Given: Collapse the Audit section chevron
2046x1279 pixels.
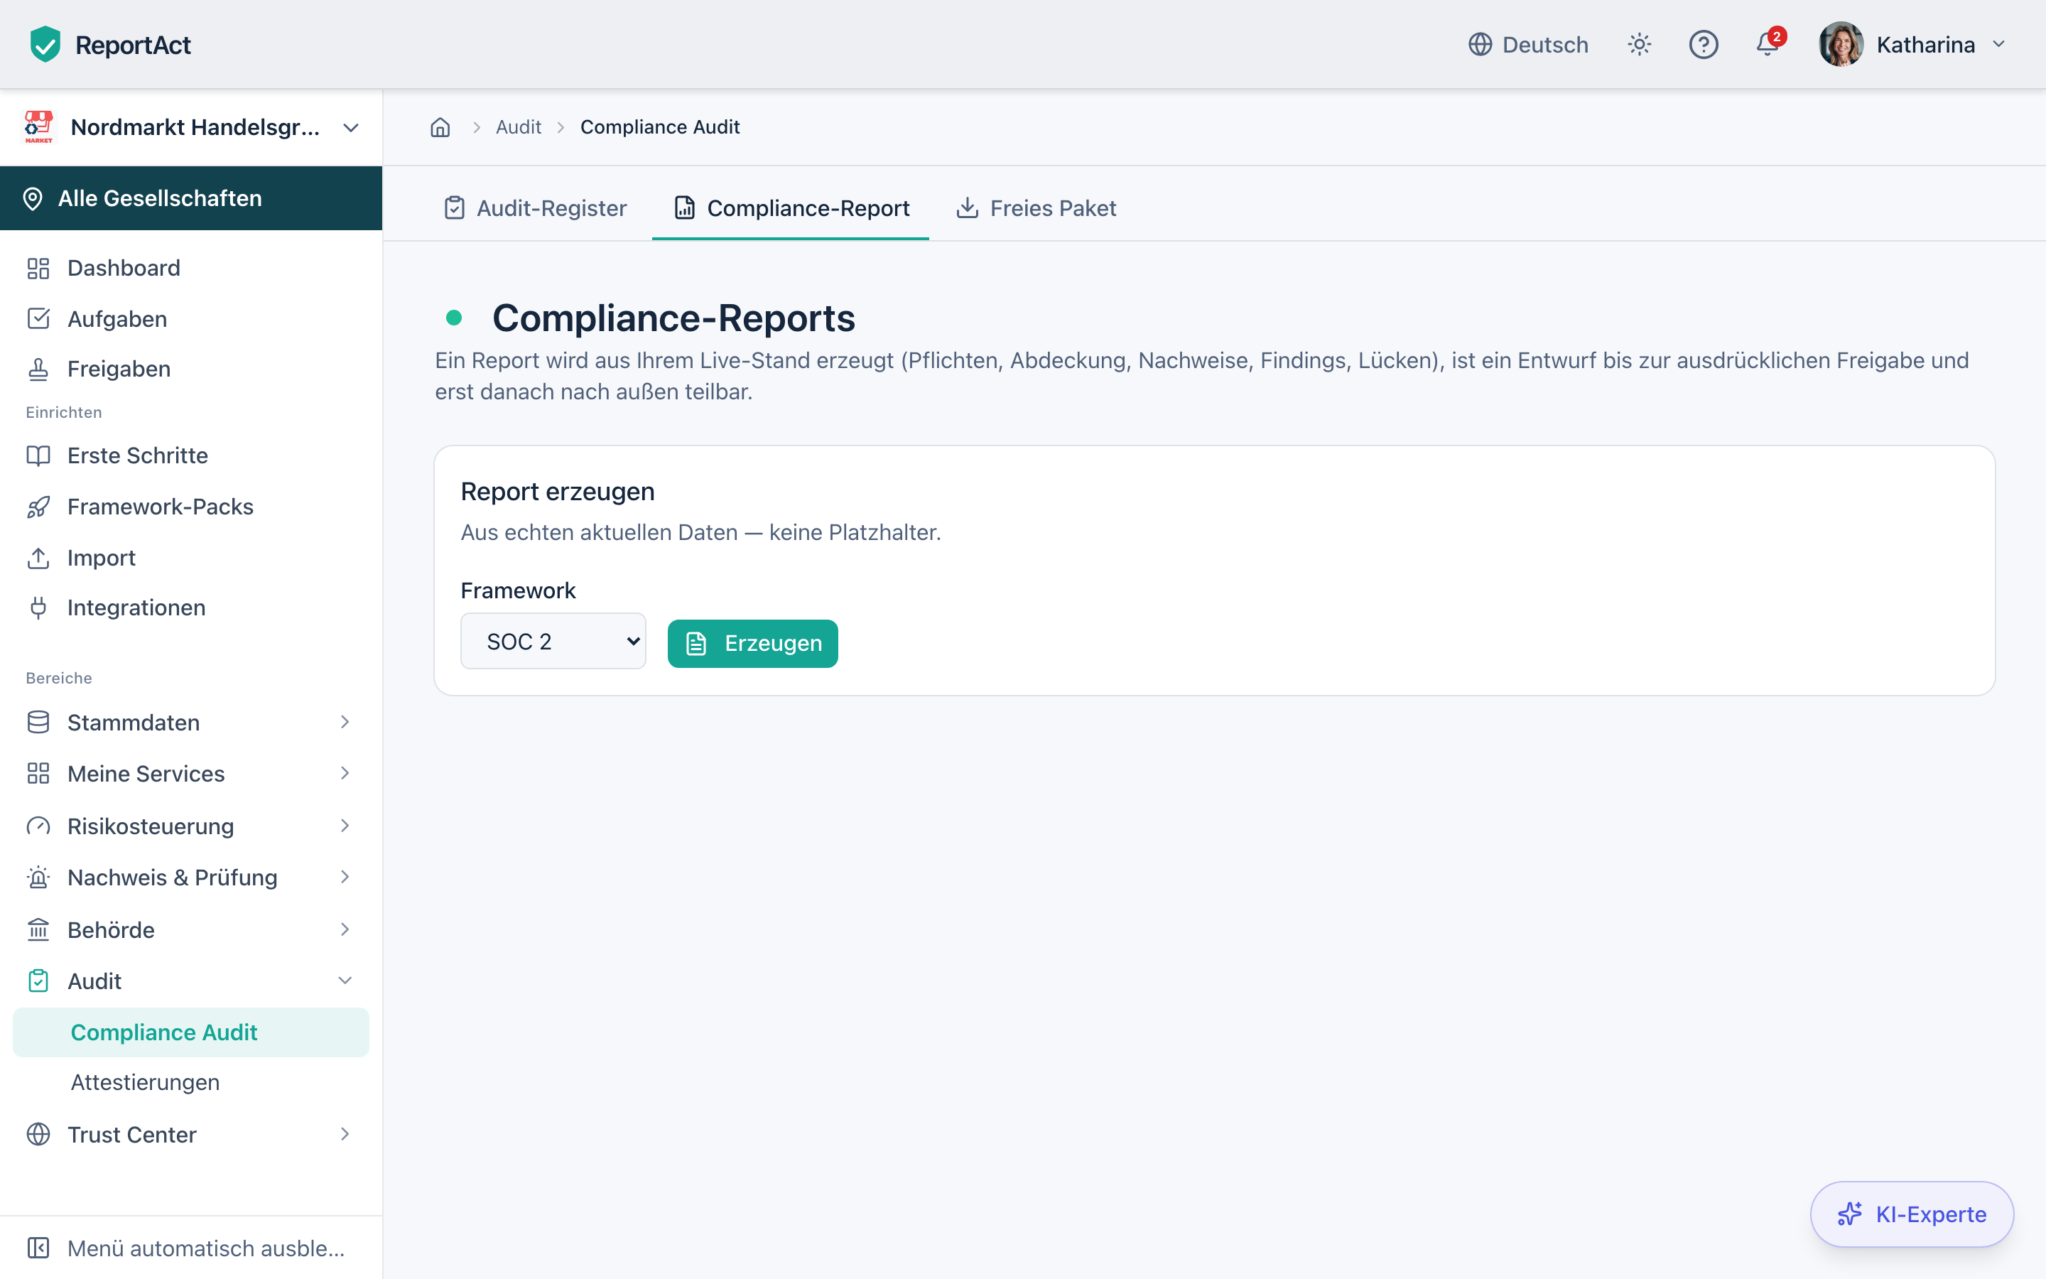Looking at the screenshot, I should tap(345, 981).
